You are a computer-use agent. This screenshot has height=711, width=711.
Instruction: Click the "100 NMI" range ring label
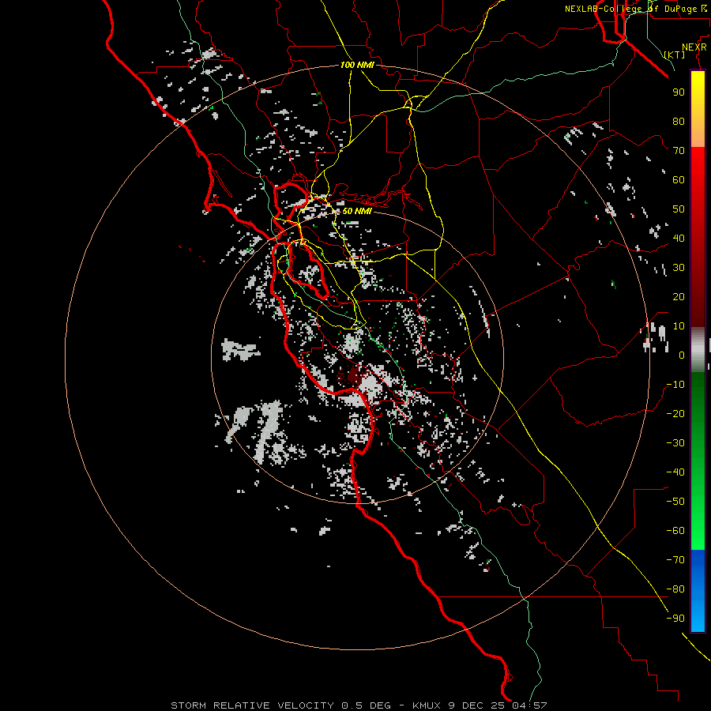pyautogui.click(x=357, y=65)
